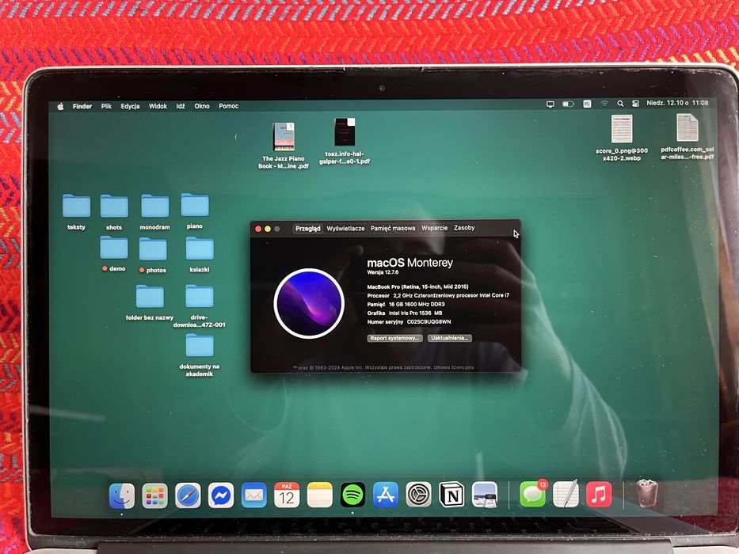
Task: Switch to the Przegląd tab
Action: (x=308, y=229)
